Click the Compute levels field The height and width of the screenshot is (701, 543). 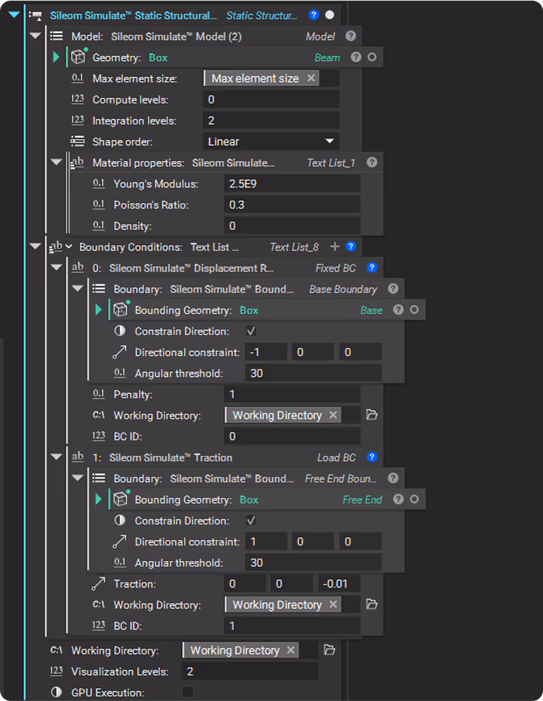click(x=271, y=99)
